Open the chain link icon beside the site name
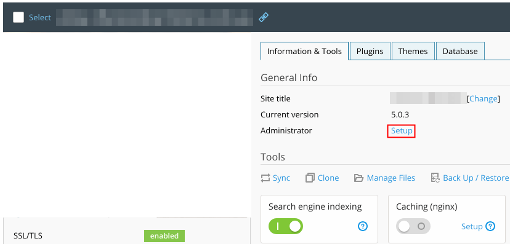Viewport: 510px width, 244px height. (x=264, y=17)
